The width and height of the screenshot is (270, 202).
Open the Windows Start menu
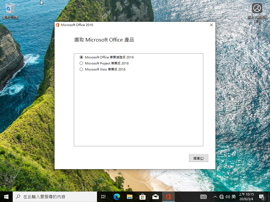6,197
